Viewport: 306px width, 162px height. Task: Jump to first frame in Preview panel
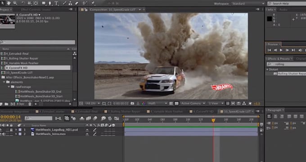click(269, 50)
